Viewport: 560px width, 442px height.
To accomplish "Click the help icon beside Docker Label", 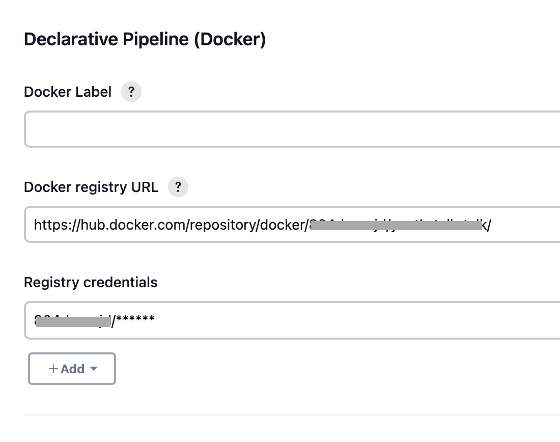I will coord(131,92).
